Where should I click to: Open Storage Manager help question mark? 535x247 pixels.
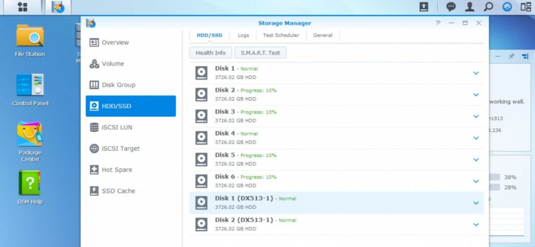tap(438, 23)
